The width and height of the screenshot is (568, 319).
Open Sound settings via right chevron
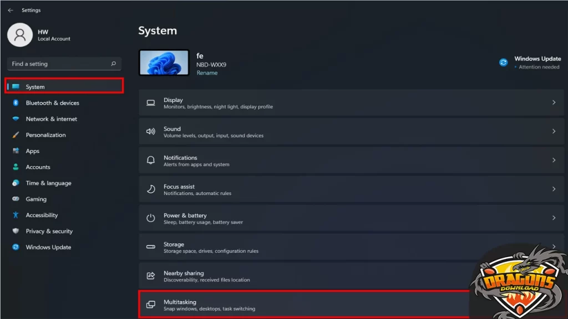554,131
